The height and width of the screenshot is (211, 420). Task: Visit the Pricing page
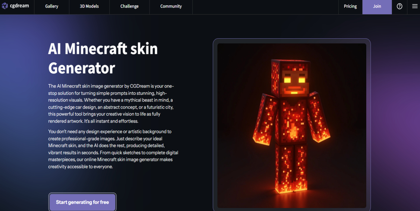tap(350, 6)
